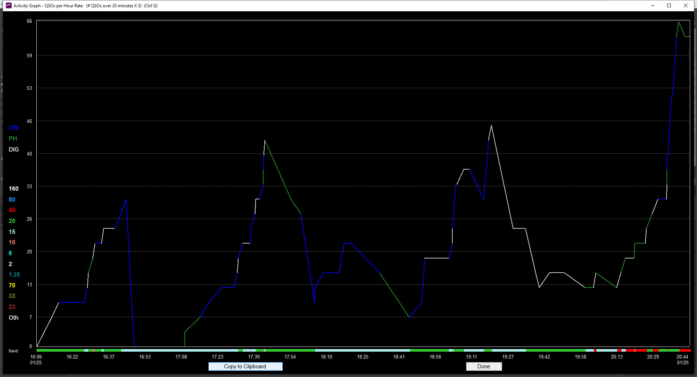Click the 17:08 time axis label
Viewport: 697px width, 377px height.
(x=181, y=357)
